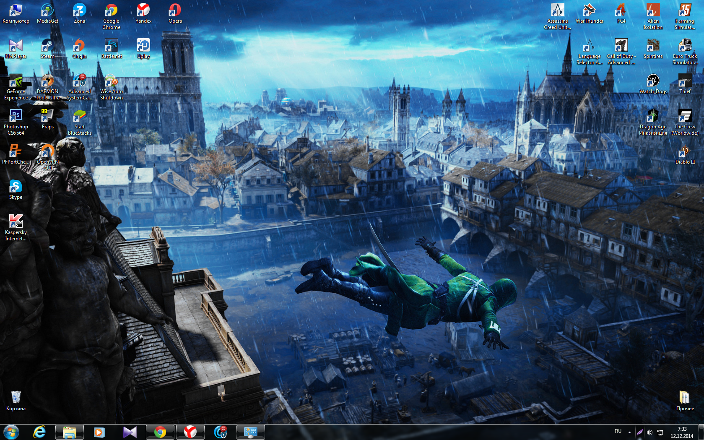Launch Photoshop CS6 x64 shortcut
This screenshot has width=704, height=440.
pyautogui.click(x=16, y=122)
